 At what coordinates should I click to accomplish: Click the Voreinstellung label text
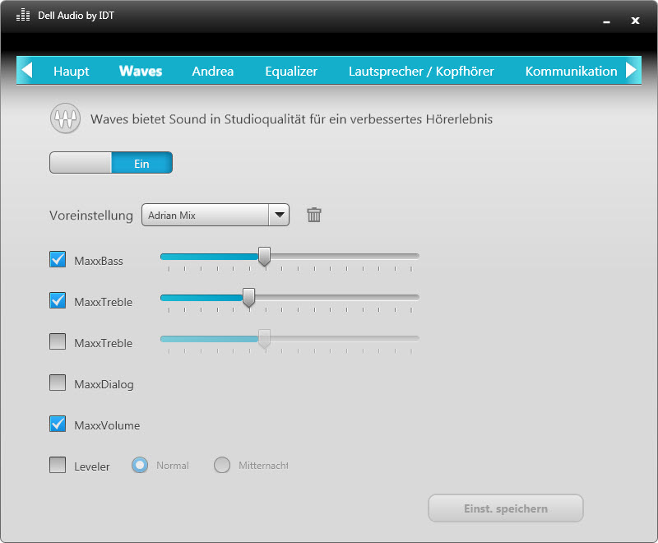pyautogui.click(x=91, y=216)
